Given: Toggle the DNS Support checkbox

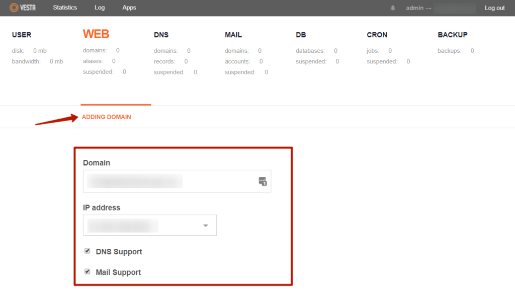Looking at the screenshot, I should click(88, 251).
